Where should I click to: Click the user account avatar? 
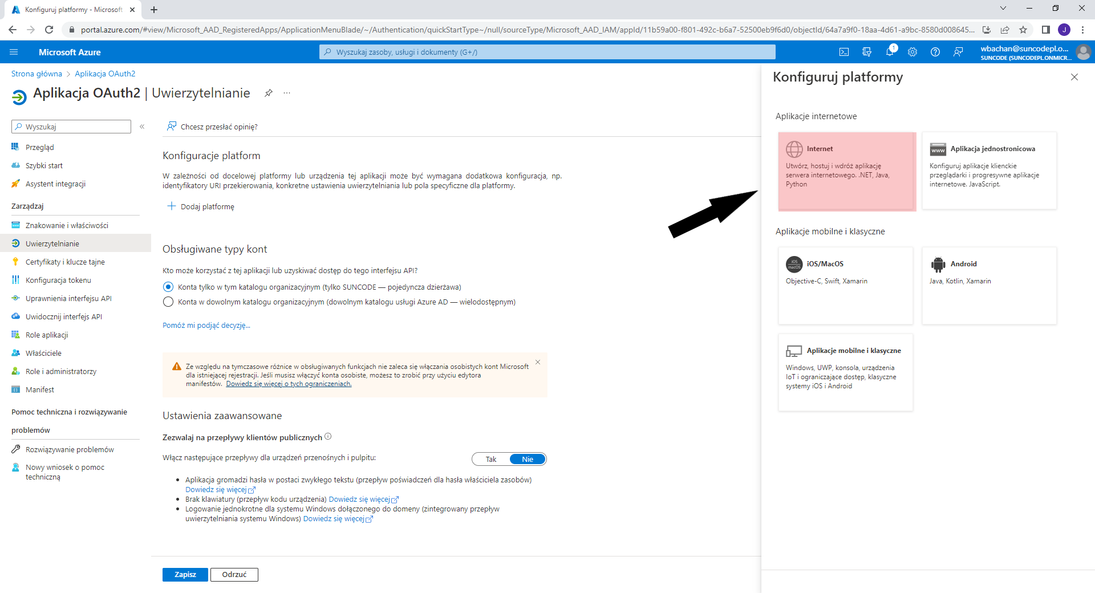(x=1083, y=52)
